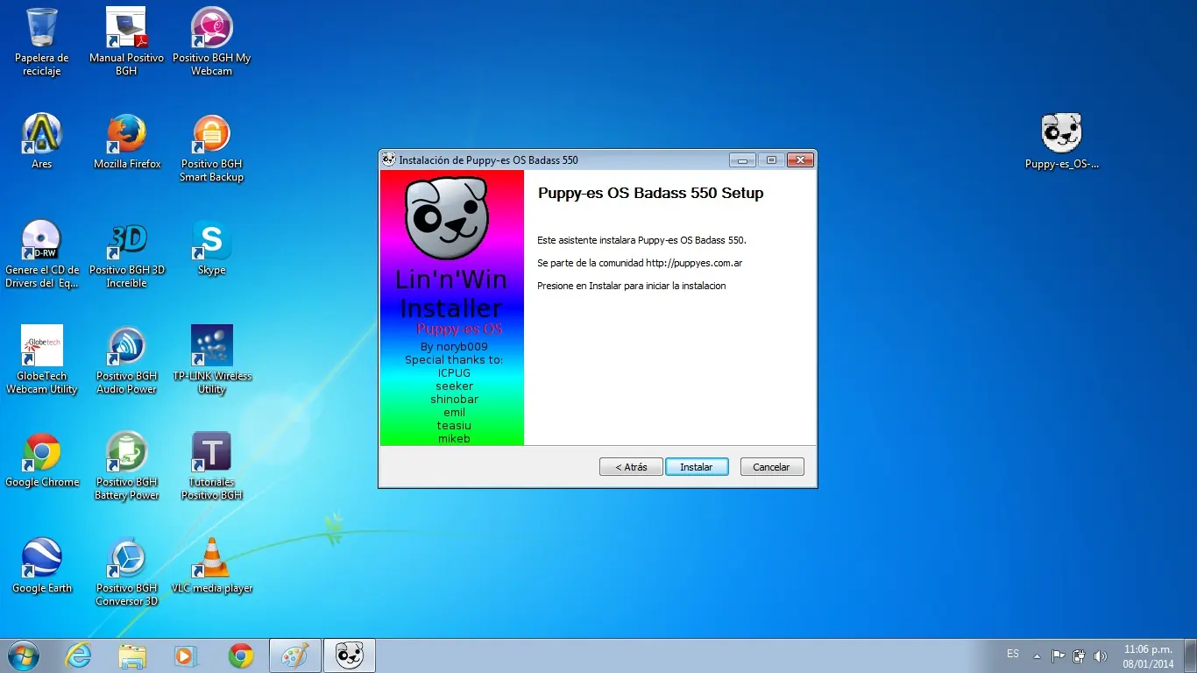The height and width of the screenshot is (673, 1197).
Task: Click Instalar to begin the installation
Action: coord(697,467)
